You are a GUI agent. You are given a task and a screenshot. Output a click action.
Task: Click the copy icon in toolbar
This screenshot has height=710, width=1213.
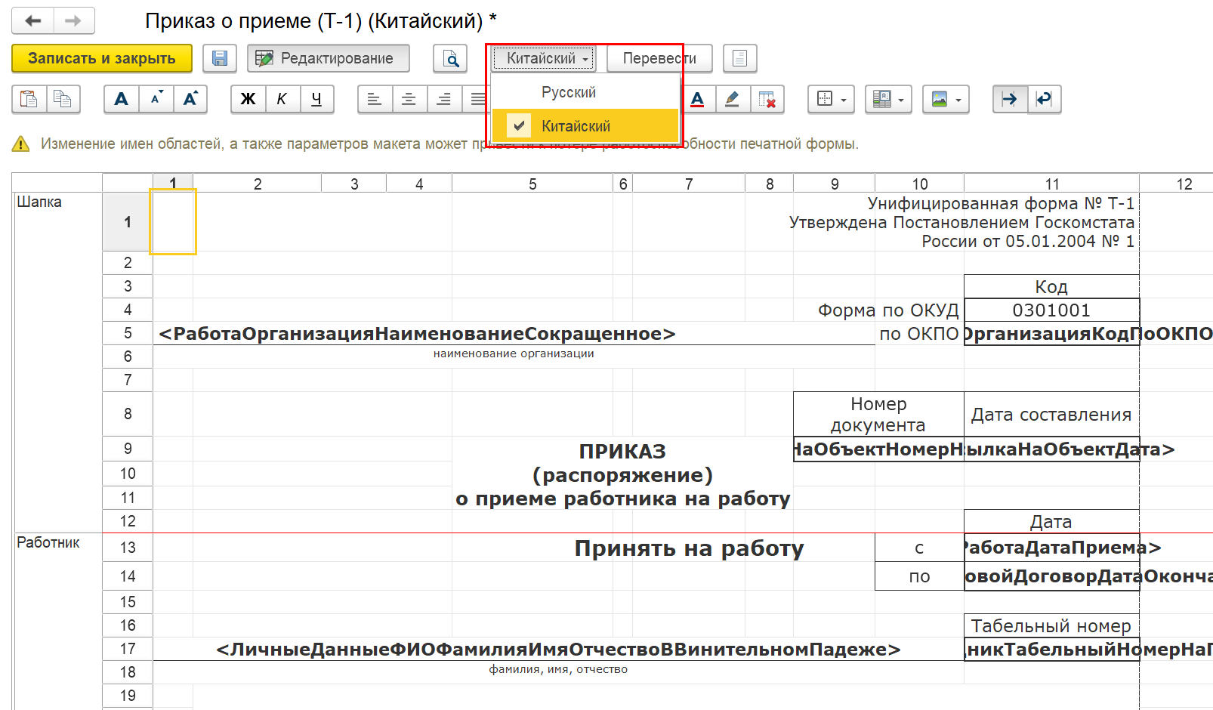click(63, 99)
